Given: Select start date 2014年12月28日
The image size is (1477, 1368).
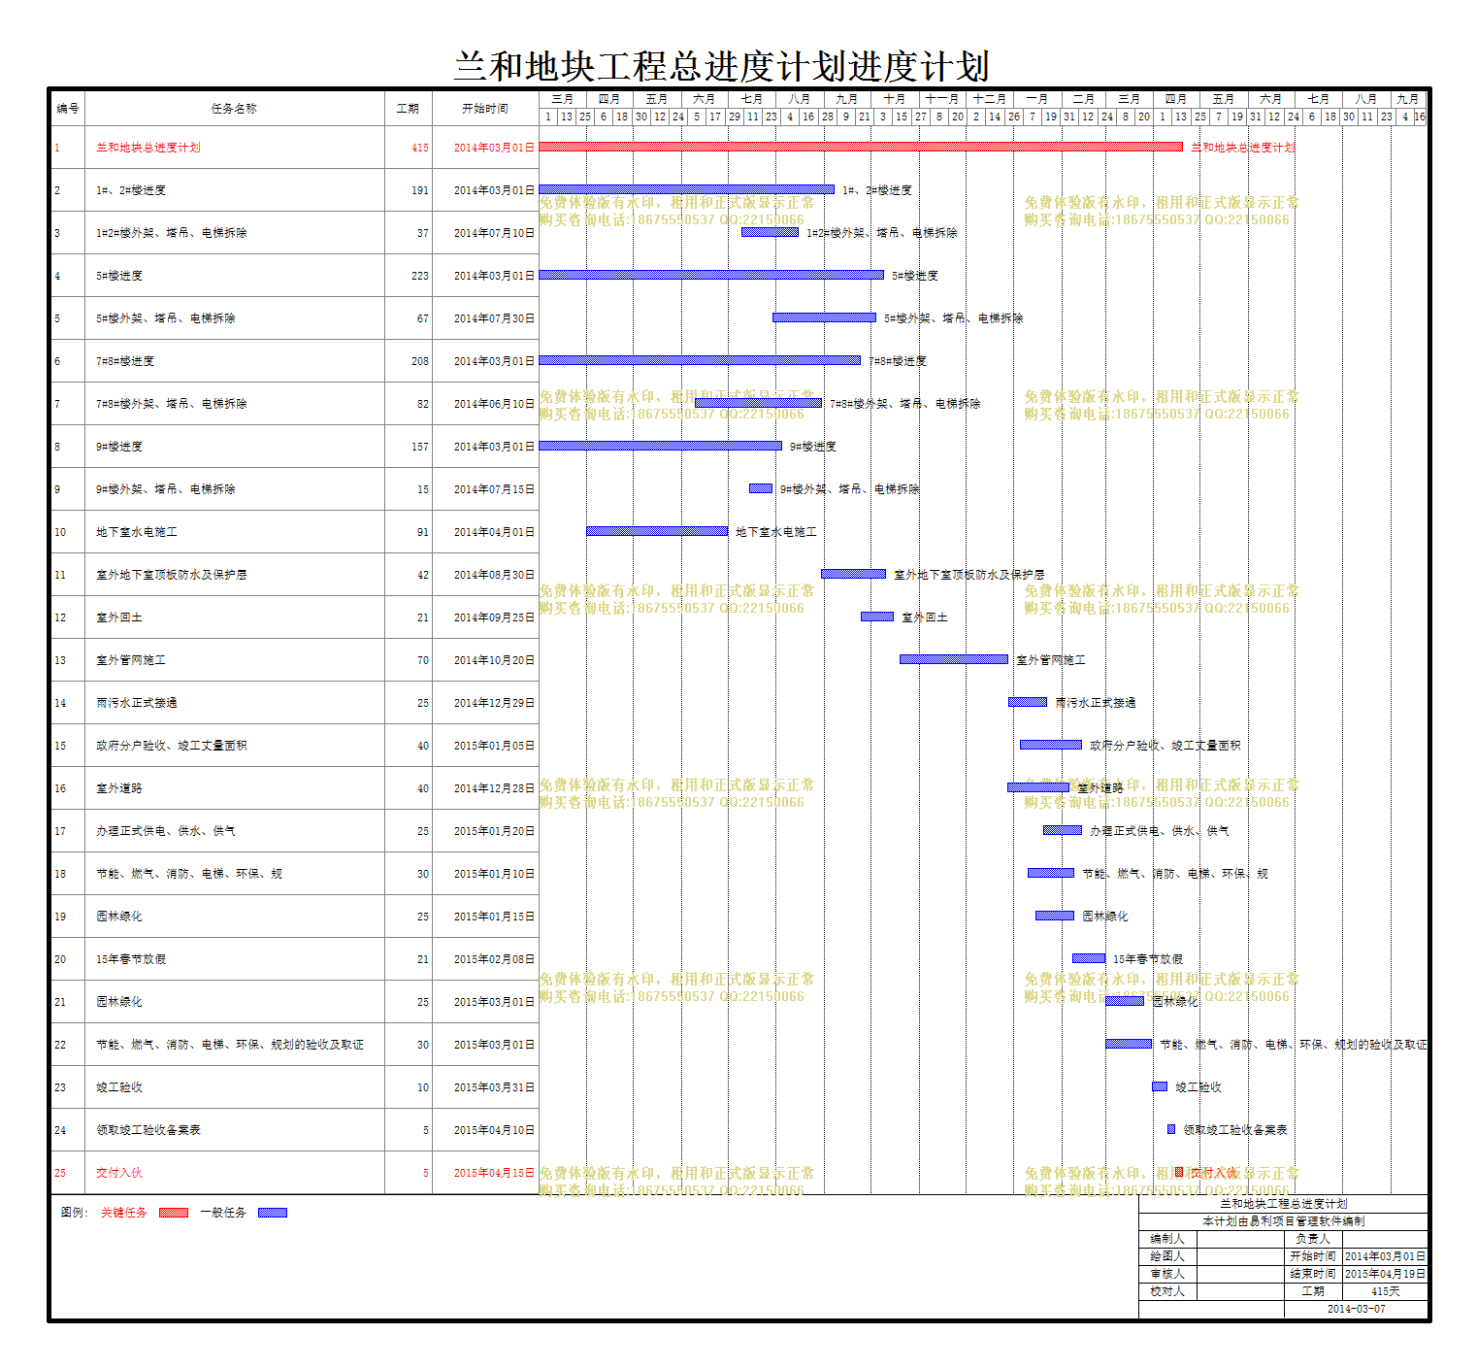Looking at the screenshot, I should (494, 788).
